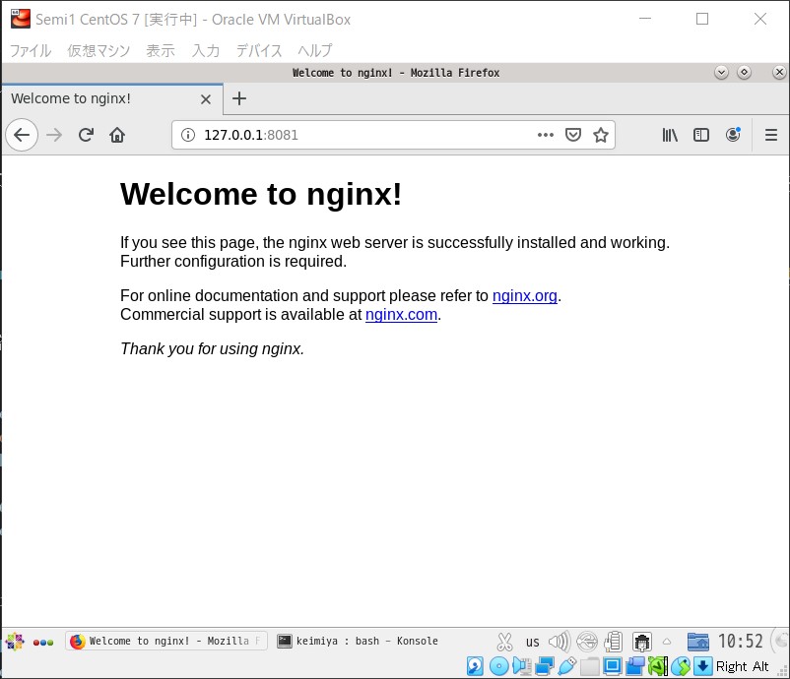Show site information for 127.0.0.1
This screenshot has height=679, width=790.
tap(188, 135)
